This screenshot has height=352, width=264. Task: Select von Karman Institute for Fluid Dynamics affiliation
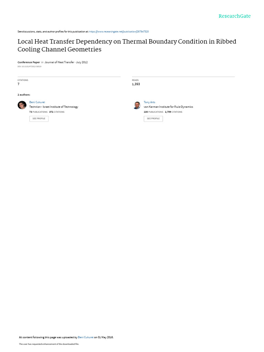click(168, 107)
